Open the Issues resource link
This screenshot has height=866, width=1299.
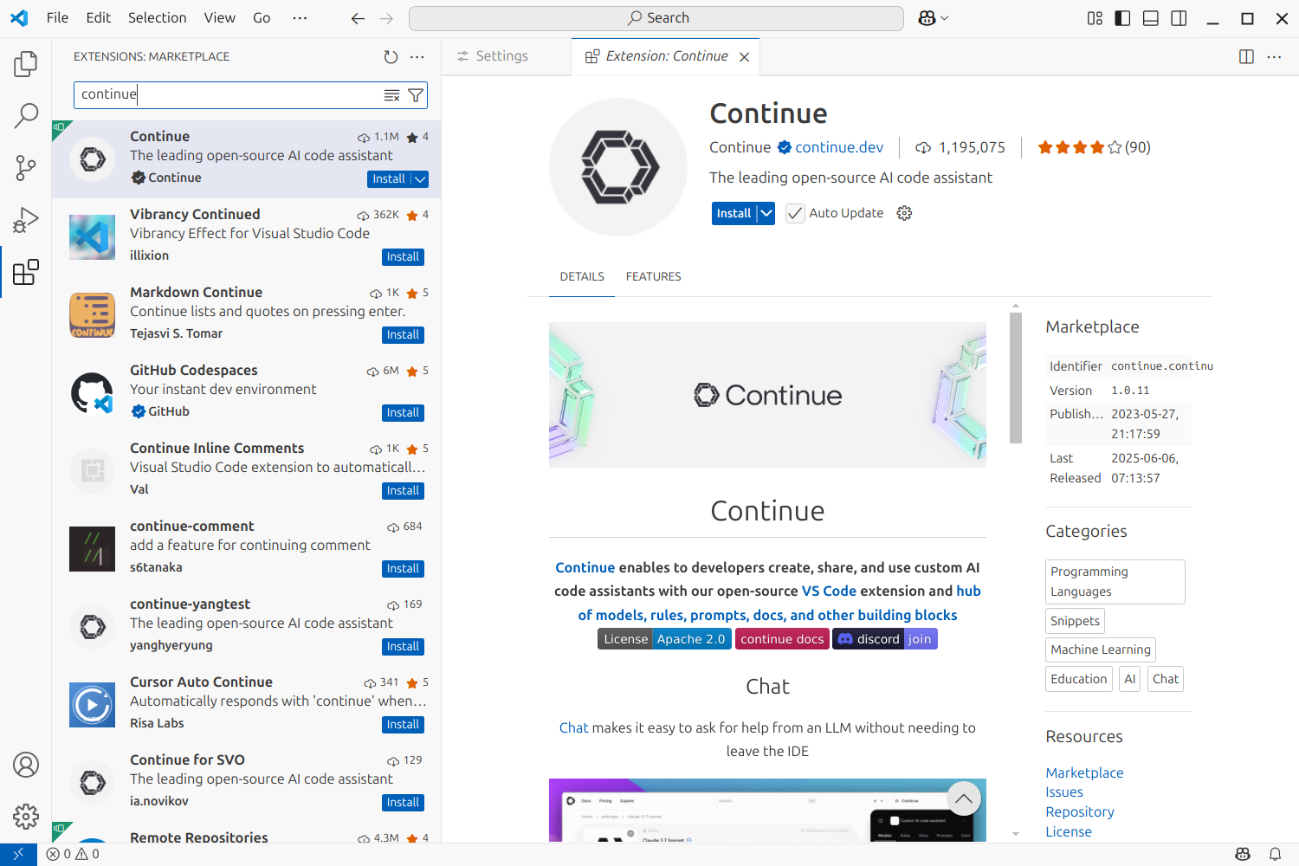pyautogui.click(x=1064, y=792)
